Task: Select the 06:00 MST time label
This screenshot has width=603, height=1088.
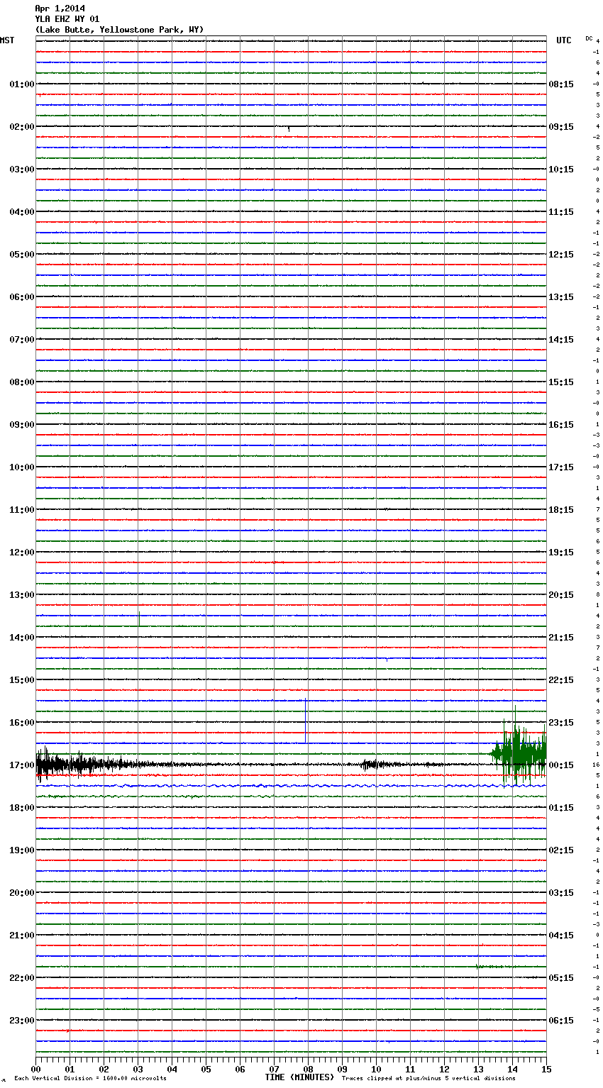Action: click(22, 297)
